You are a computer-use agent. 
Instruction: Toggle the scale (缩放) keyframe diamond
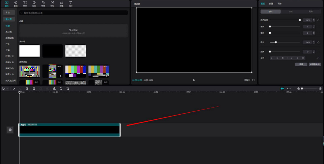coord(318,42)
